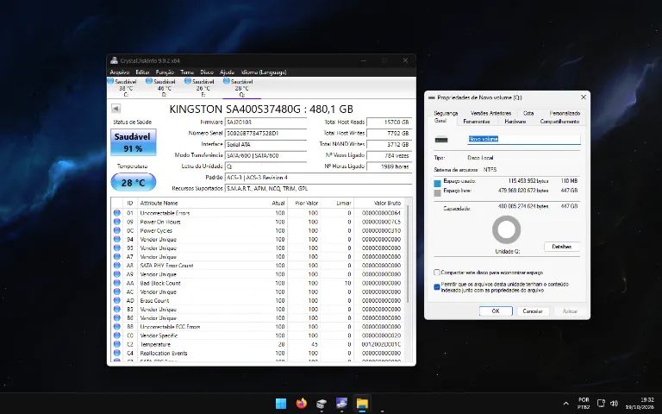Open the Disco menu
Image resolution: width=662 pixels, height=414 pixels.
tap(207, 72)
